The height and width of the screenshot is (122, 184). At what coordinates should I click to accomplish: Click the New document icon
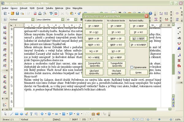pos(5,13)
